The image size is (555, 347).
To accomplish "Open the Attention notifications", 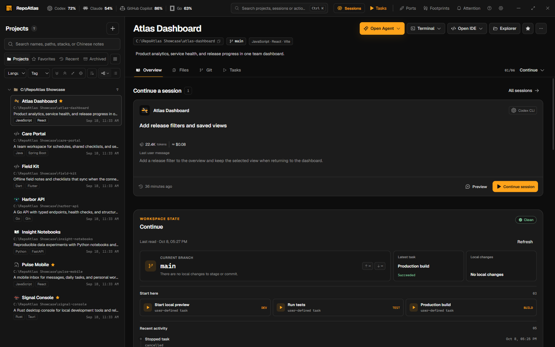I will (469, 8).
